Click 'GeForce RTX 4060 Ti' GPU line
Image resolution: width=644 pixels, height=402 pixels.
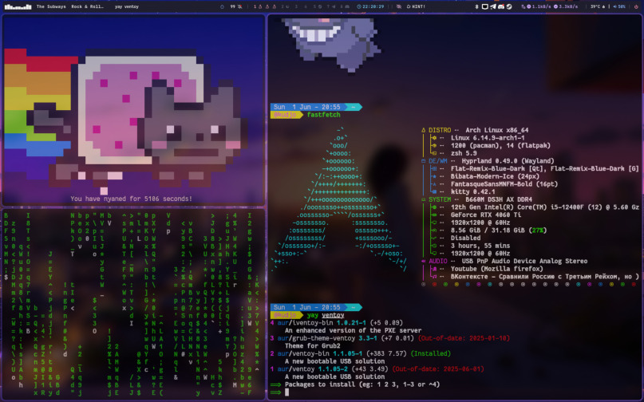click(x=486, y=215)
